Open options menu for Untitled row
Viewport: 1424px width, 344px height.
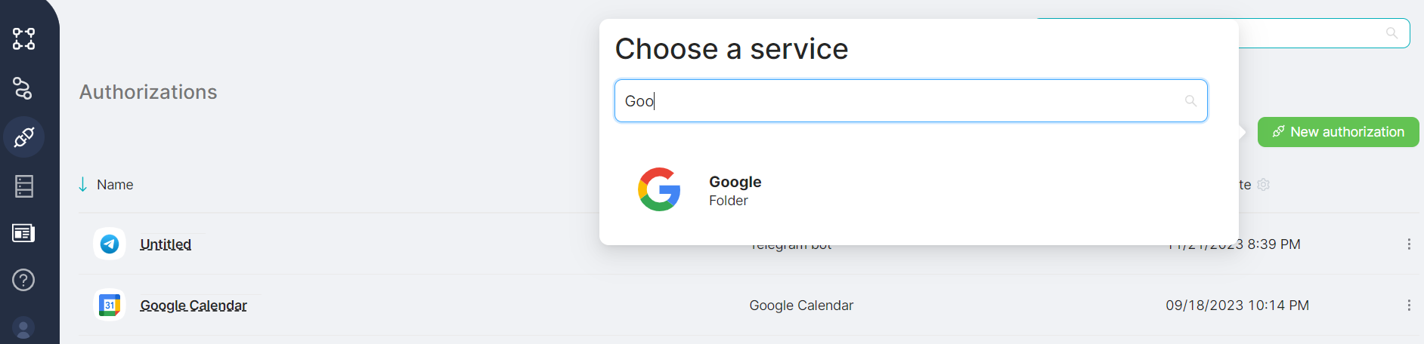pyautogui.click(x=1409, y=244)
